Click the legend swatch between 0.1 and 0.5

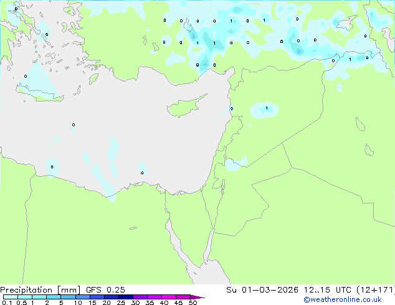click(11, 297)
